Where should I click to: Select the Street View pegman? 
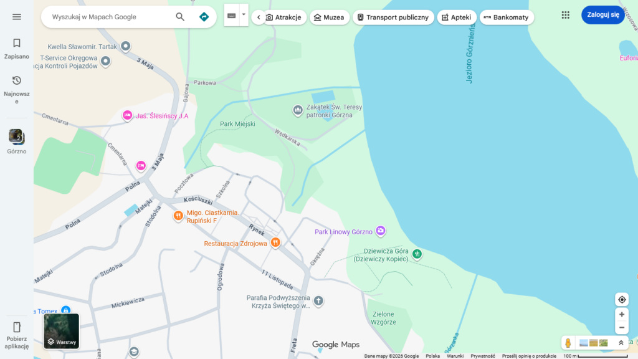pyautogui.click(x=568, y=343)
